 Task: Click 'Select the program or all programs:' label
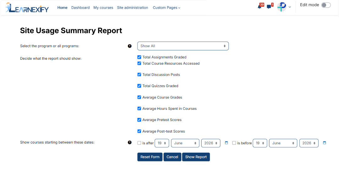[50, 46]
